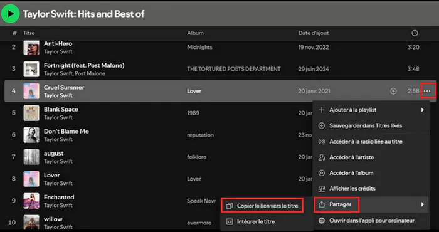Sort by Date d'ajout column header
This screenshot has height=232, width=439.
tap(314, 33)
